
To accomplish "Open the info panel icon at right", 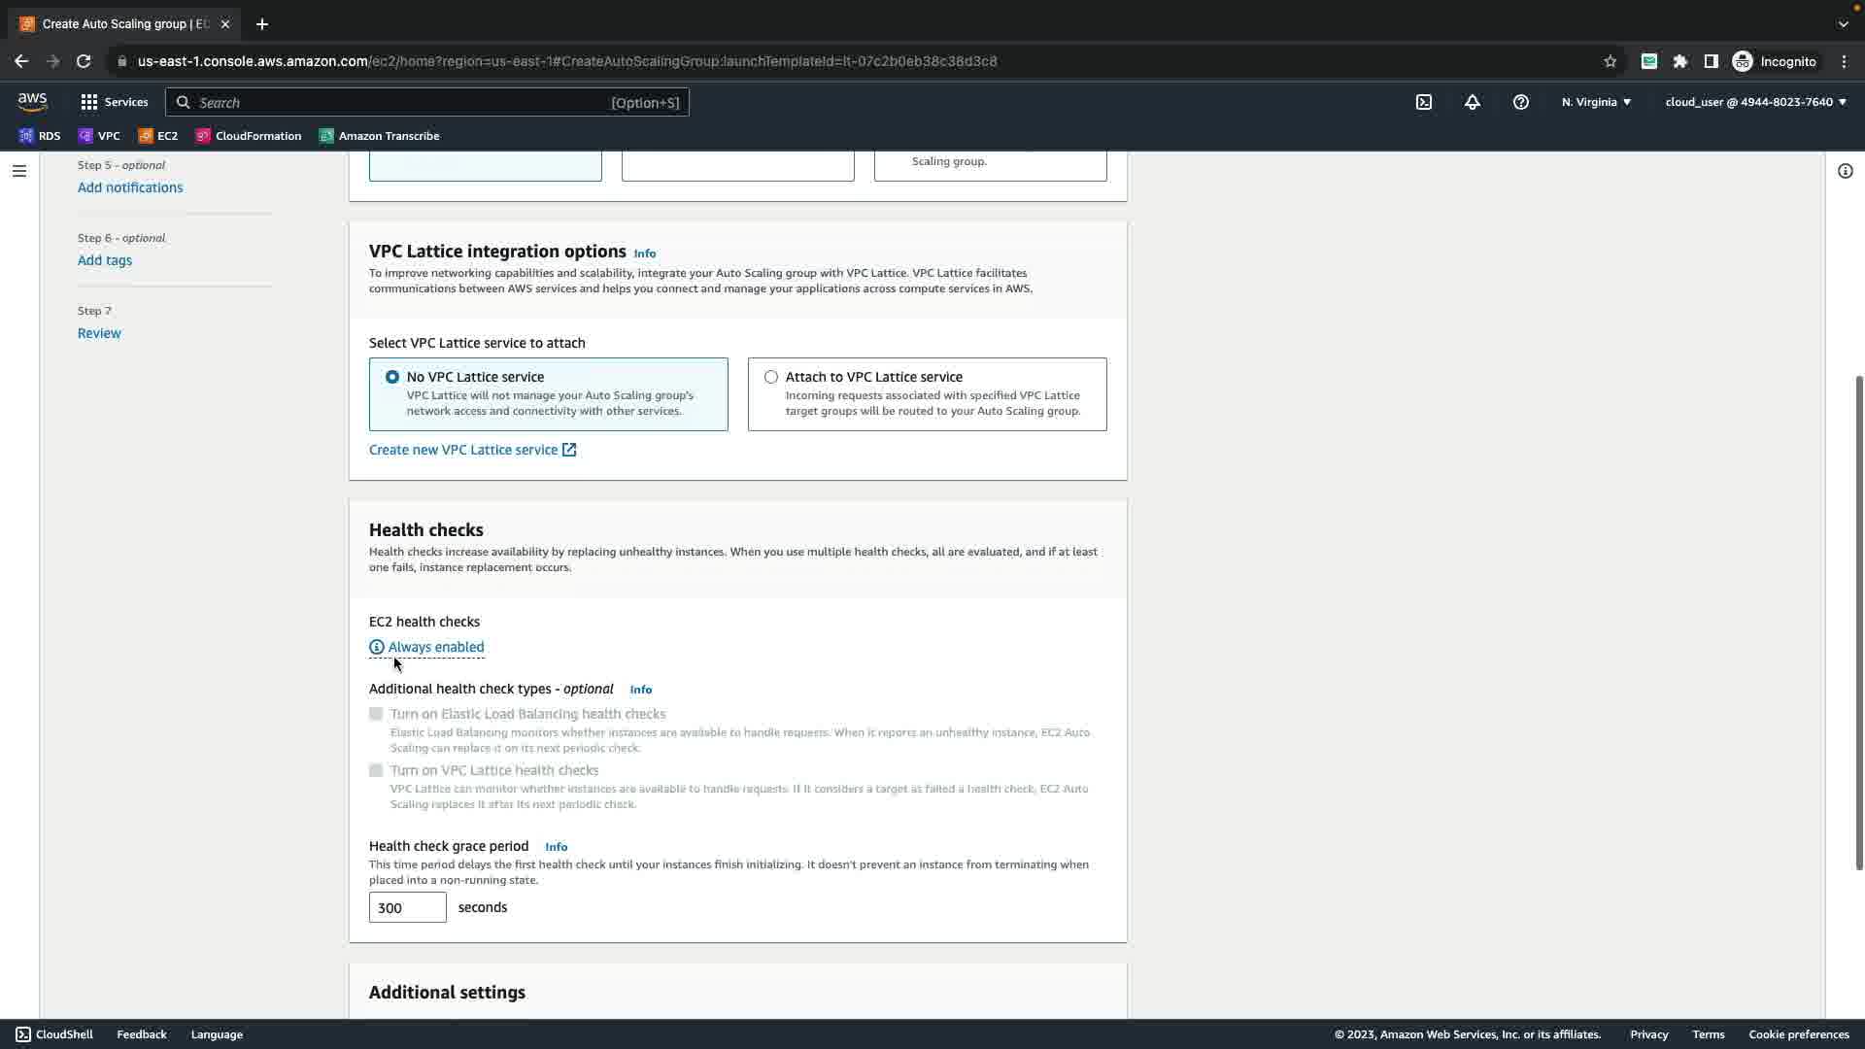I will click(1845, 171).
